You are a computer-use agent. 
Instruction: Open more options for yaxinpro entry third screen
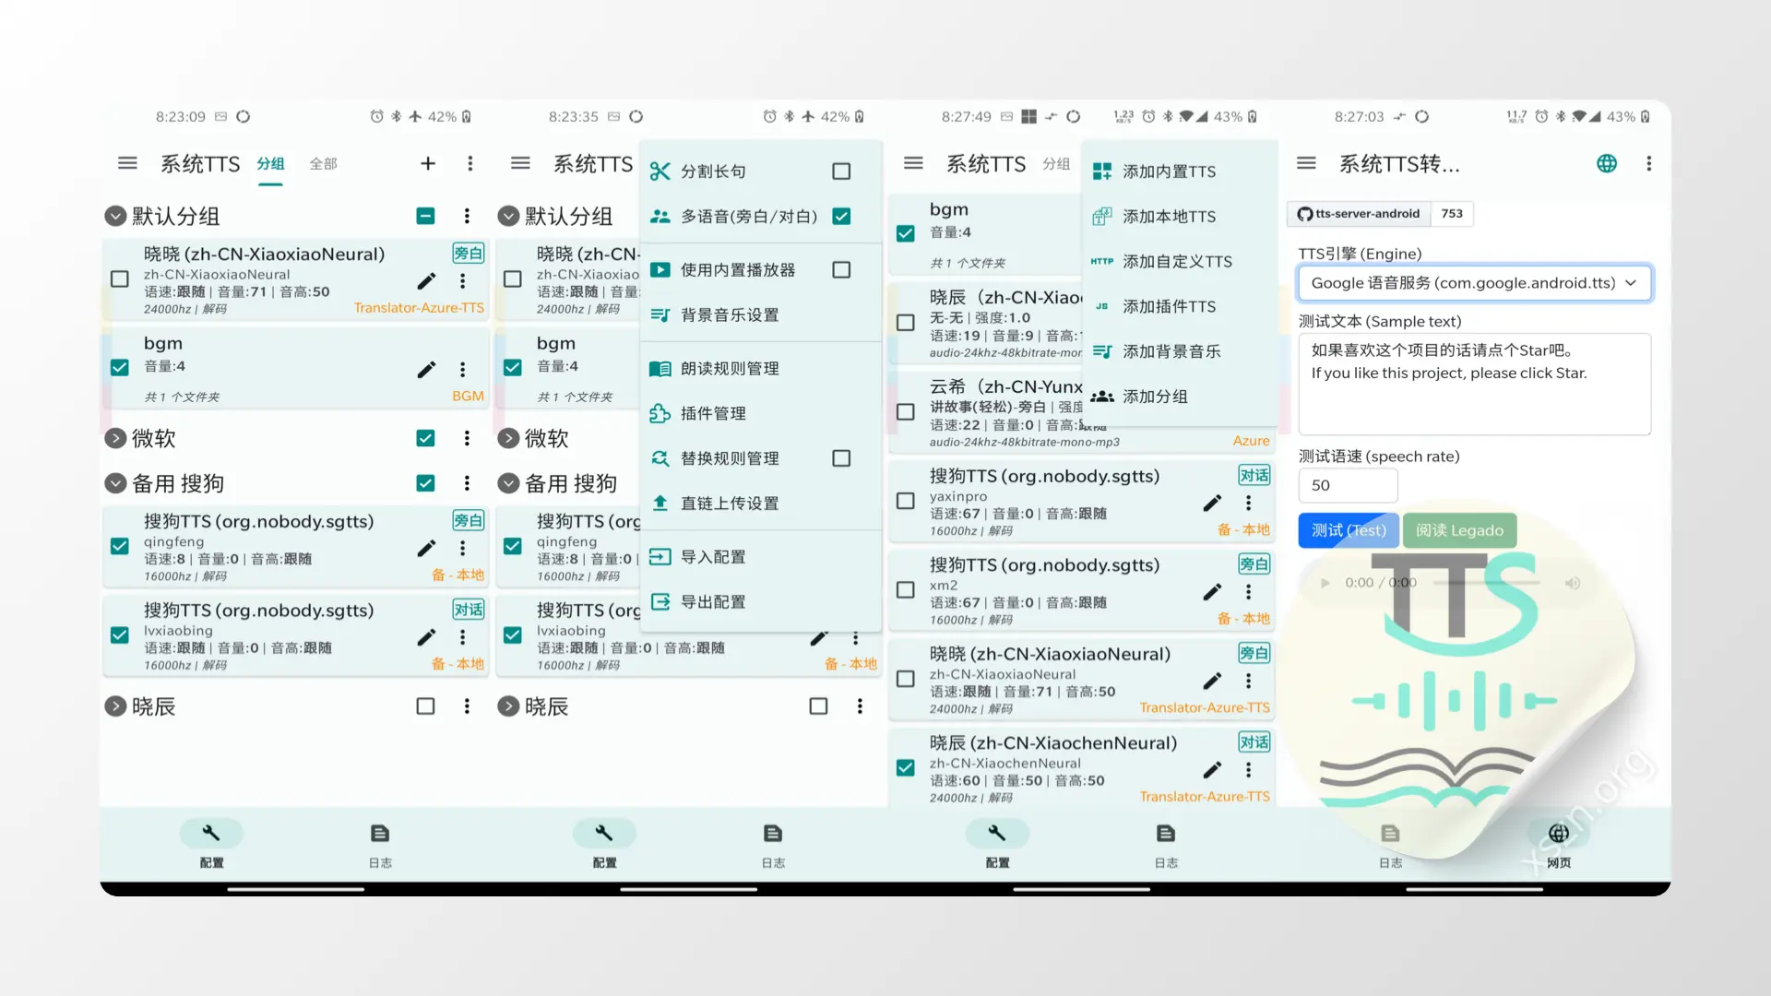(x=1249, y=503)
